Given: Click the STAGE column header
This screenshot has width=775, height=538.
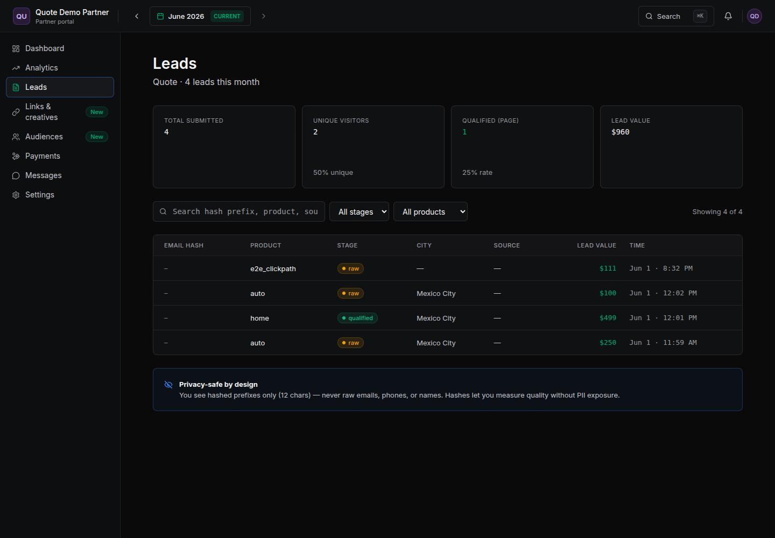Looking at the screenshot, I should tap(347, 245).
